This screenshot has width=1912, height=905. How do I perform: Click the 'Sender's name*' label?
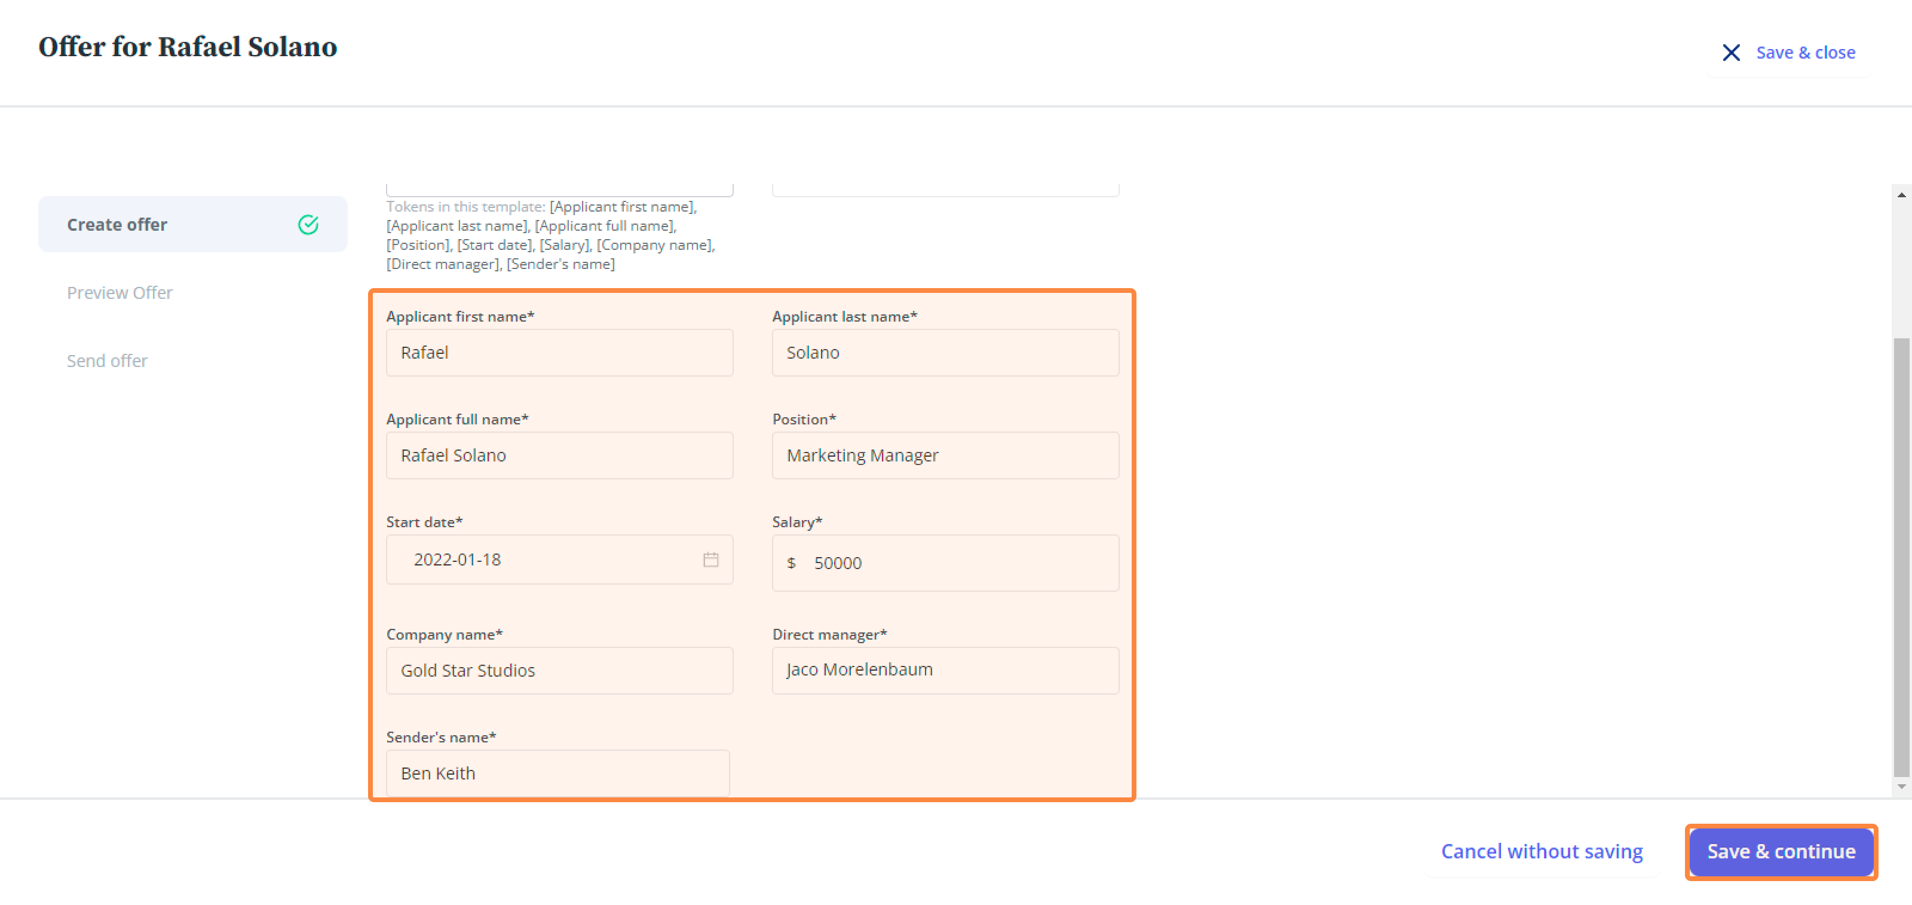tap(441, 736)
